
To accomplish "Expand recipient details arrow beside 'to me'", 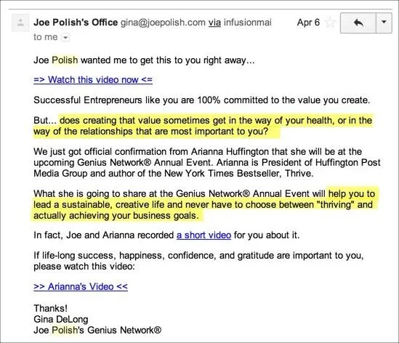I will (65, 38).
